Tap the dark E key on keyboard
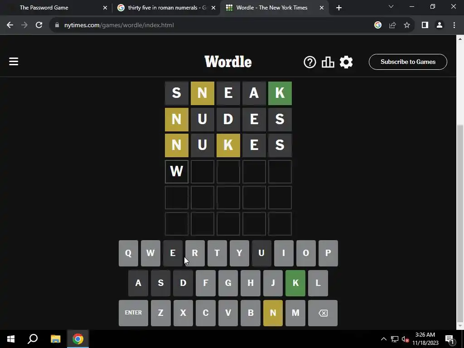The width and height of the screenshot is (464, 348). pyautogui.click(x=173, y=253)
